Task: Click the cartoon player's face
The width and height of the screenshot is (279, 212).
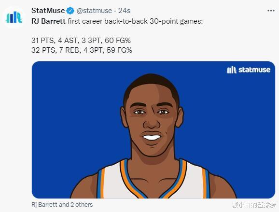Action: (x=152, y=118)
